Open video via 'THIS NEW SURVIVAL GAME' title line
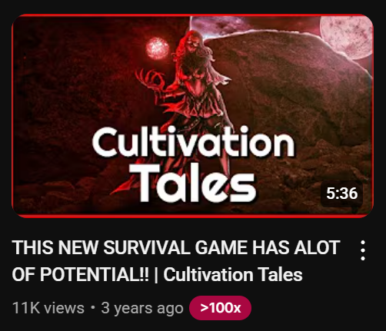The width and height of the screenshot is (386, 331). click(x=176, y=247)
